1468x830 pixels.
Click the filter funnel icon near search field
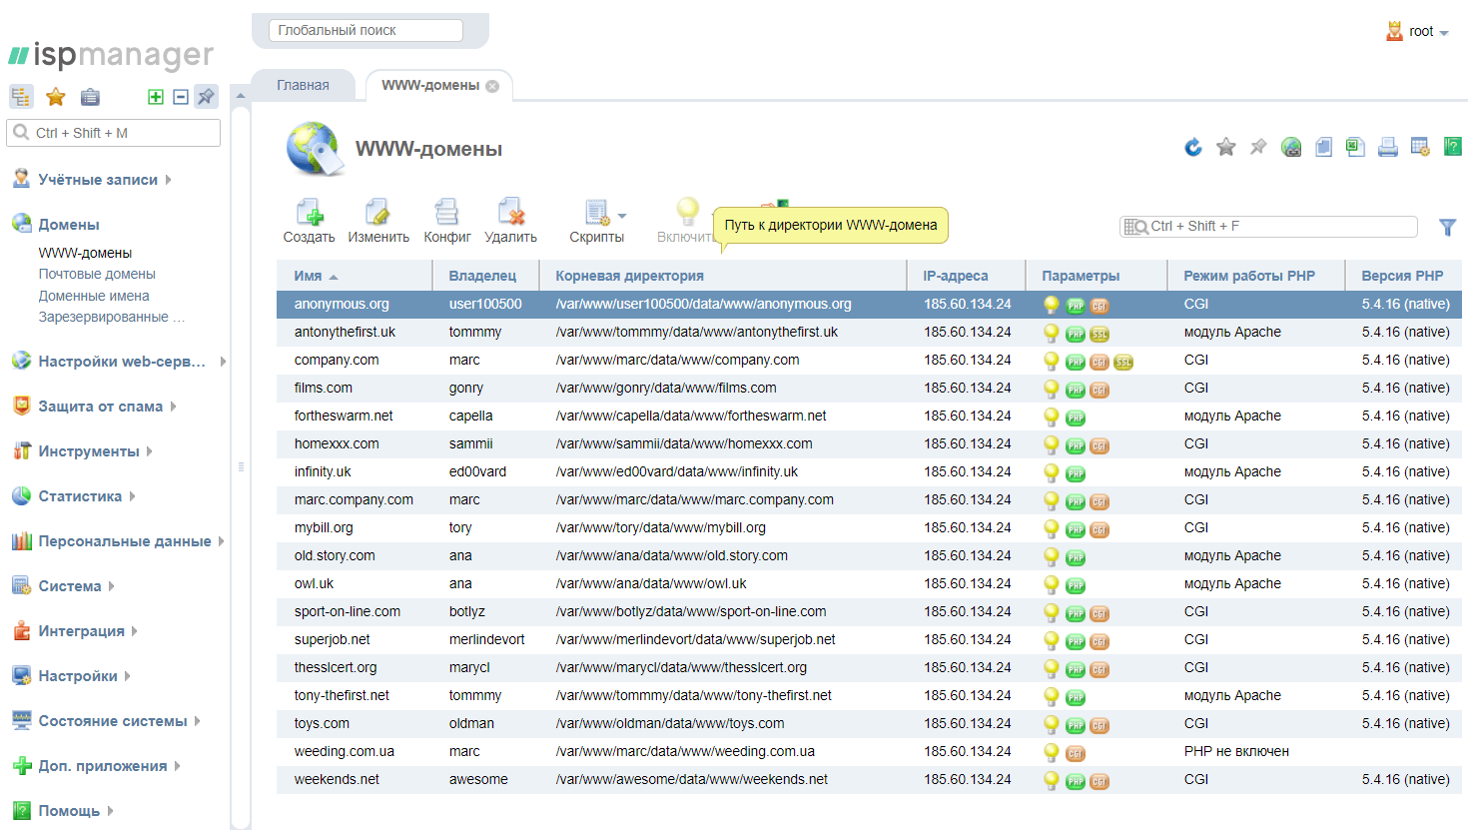coord(1447,227)
